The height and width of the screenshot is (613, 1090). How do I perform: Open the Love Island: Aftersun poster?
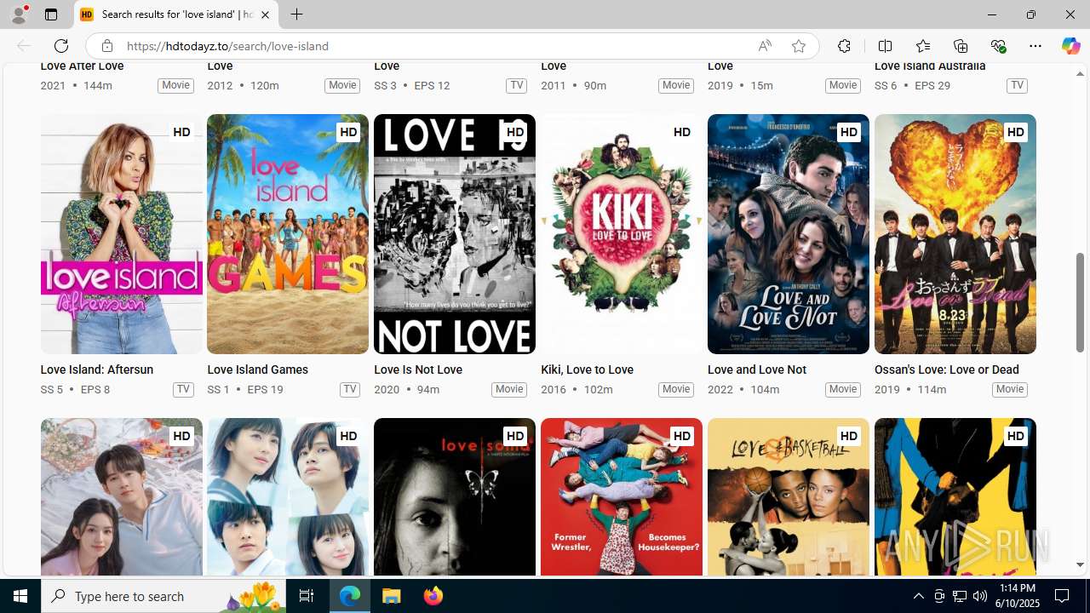click(x=121, y=234)
